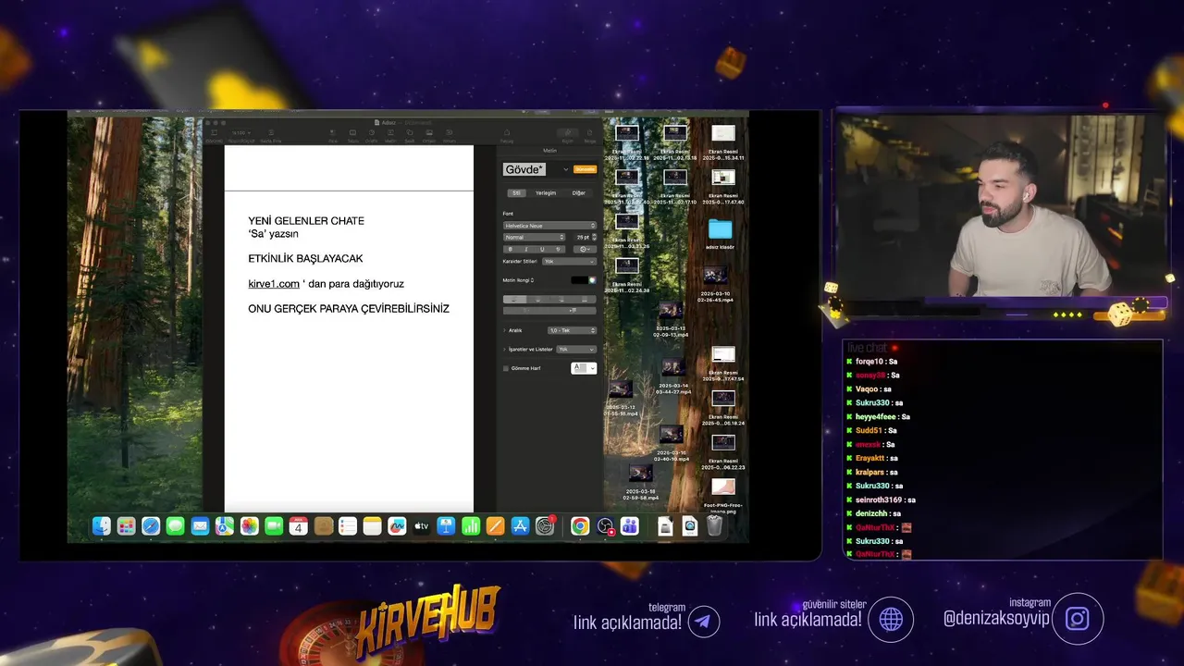Image resolution: width=1184 pixels, height=666 pixels.
Task: Launch Google Chrome from the Dock
Action: pyautogui.click(x=580, y=526)
